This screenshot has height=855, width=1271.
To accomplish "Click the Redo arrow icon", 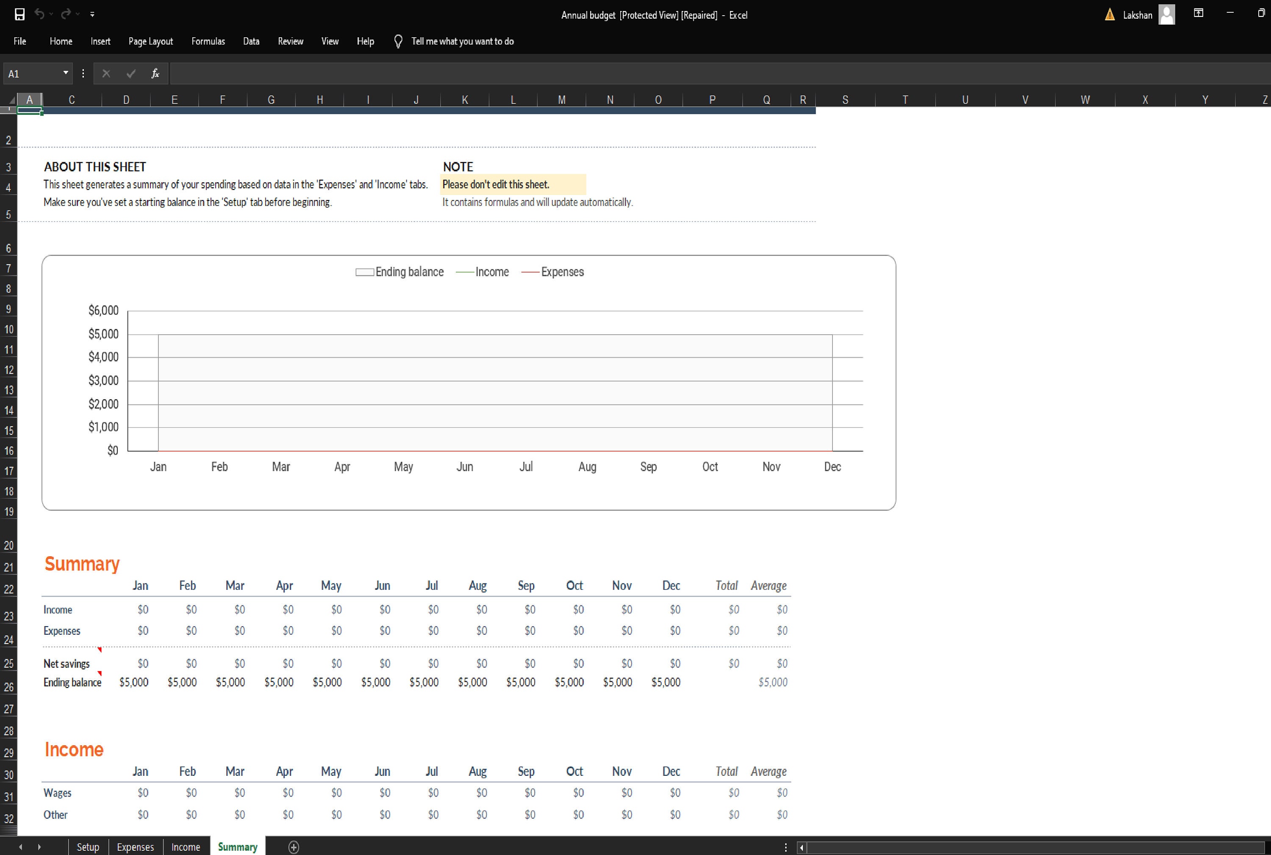I will click(66, 14).
